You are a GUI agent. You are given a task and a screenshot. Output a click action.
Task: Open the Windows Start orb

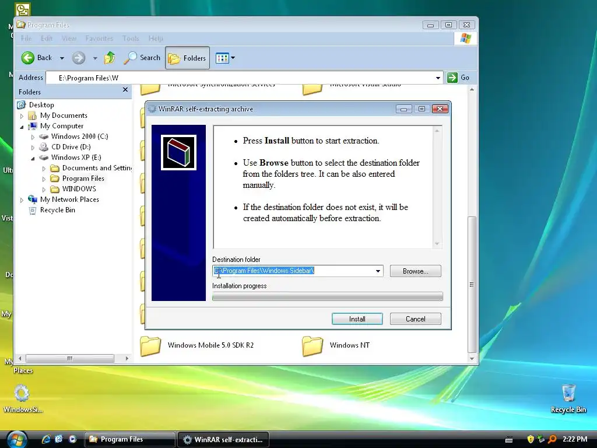coord(16,439)
